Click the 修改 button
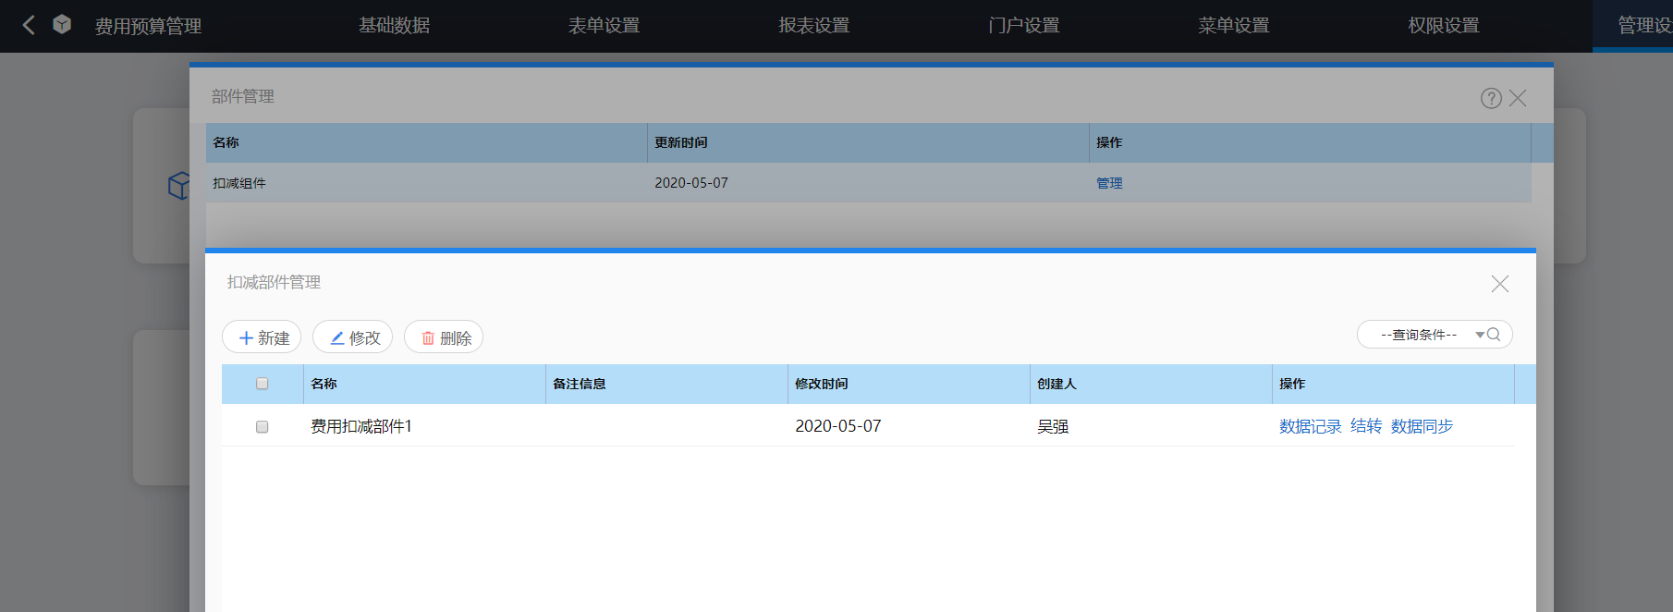 click(x=352, y=337)
